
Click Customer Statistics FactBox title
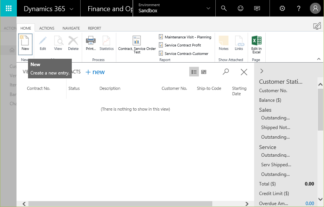tap(281, 82)
